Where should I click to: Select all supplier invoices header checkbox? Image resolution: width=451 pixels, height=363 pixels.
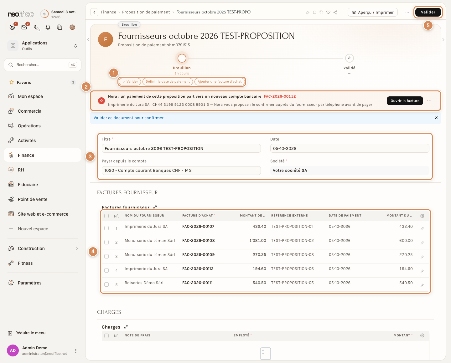(x=106, y=216)
